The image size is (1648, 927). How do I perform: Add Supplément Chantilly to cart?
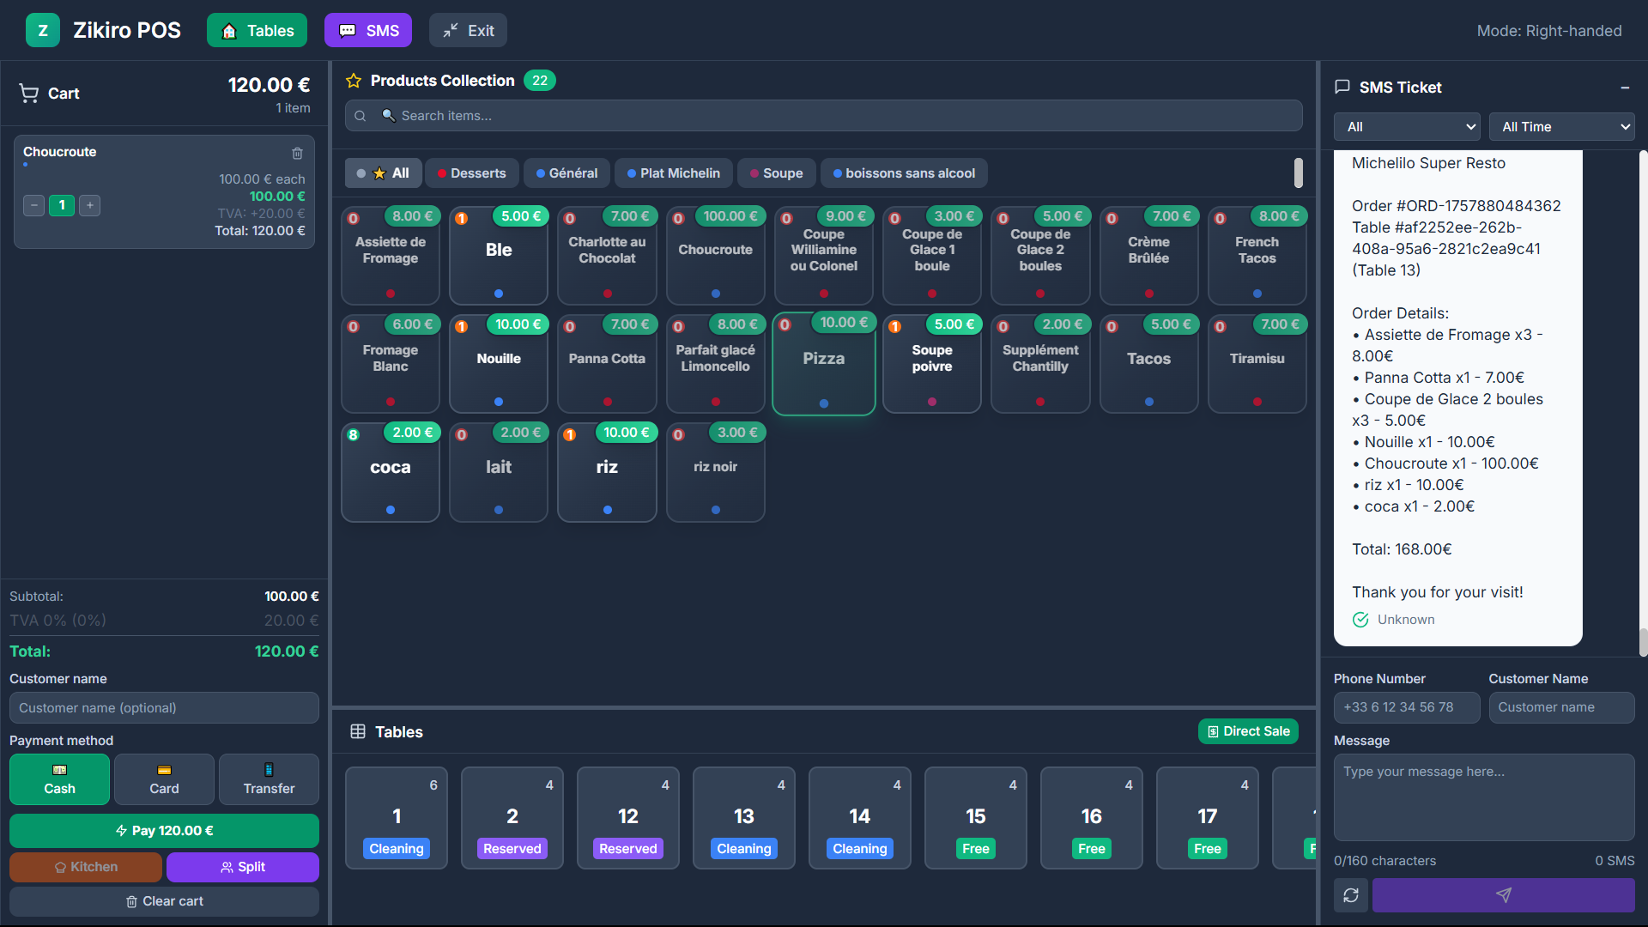point(1040,364)
